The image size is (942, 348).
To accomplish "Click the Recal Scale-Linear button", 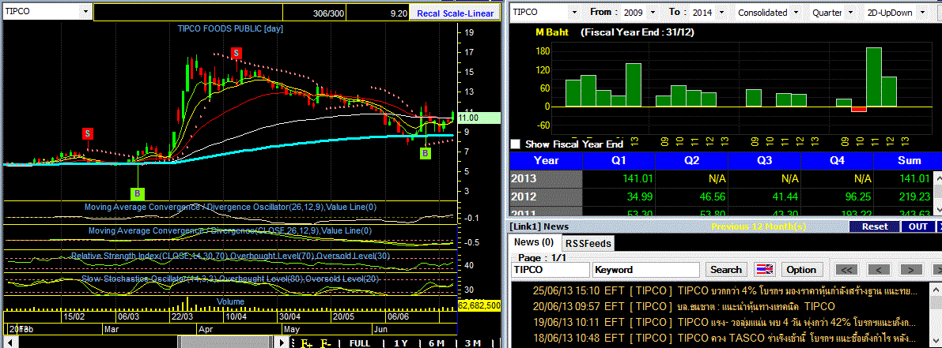I will click(x=455, y=13).
